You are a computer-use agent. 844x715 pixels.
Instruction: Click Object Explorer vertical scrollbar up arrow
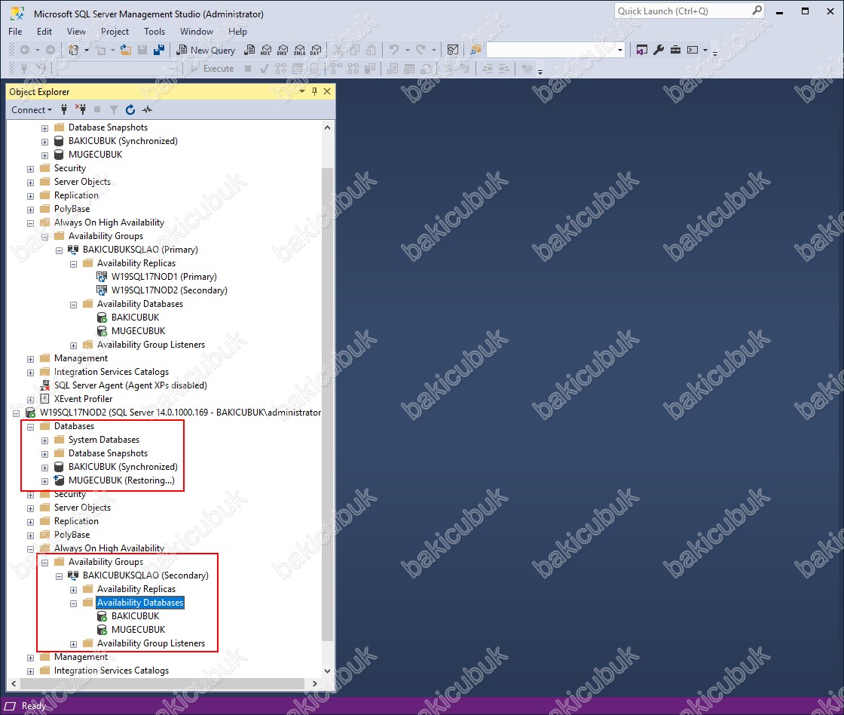coord(327,127)
